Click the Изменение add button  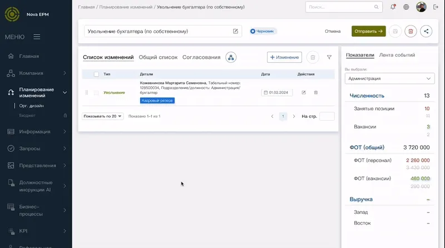(x=284, y=57)
